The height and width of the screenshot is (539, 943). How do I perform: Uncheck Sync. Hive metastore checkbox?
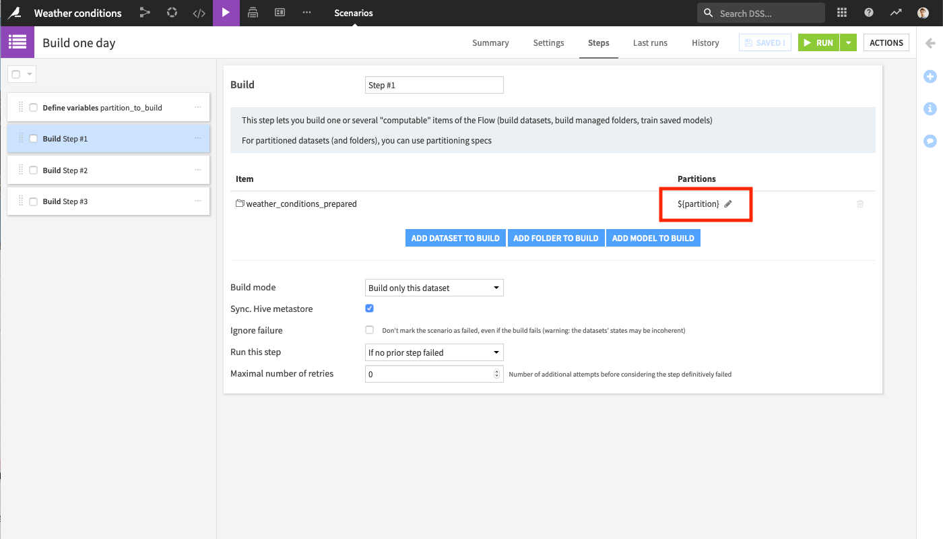(369, 309)
